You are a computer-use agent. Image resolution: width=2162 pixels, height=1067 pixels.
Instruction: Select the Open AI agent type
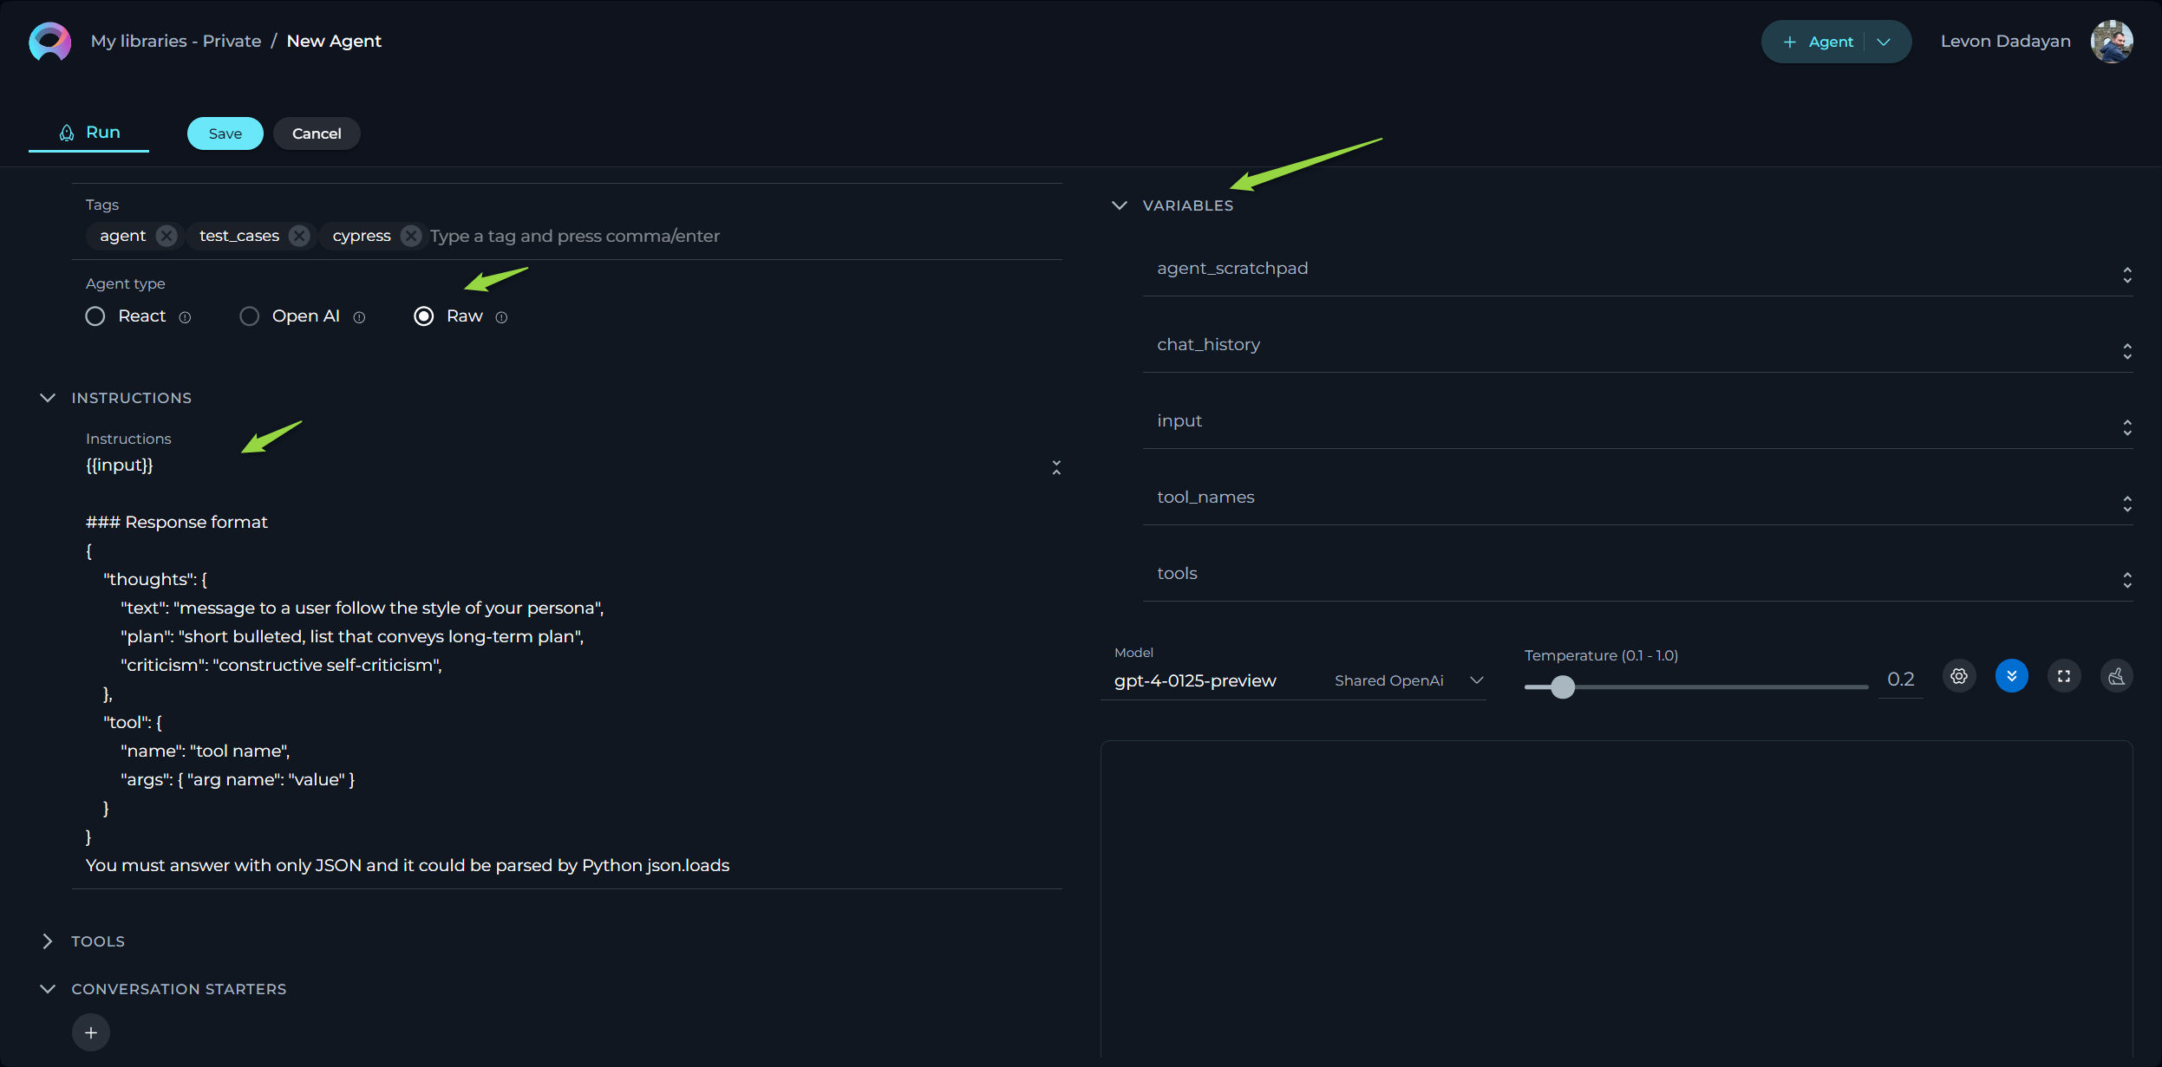pos(250,316)
